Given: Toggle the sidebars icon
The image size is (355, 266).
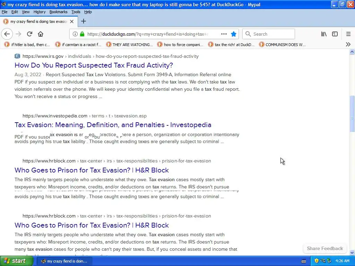Looking at the screenshot, I should 335,34.
